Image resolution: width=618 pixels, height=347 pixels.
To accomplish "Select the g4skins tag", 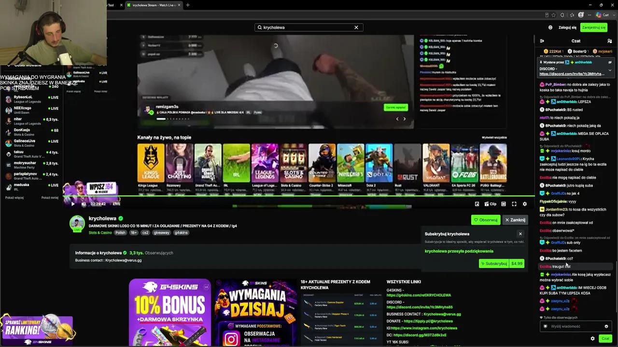I will tap(181, 233).
